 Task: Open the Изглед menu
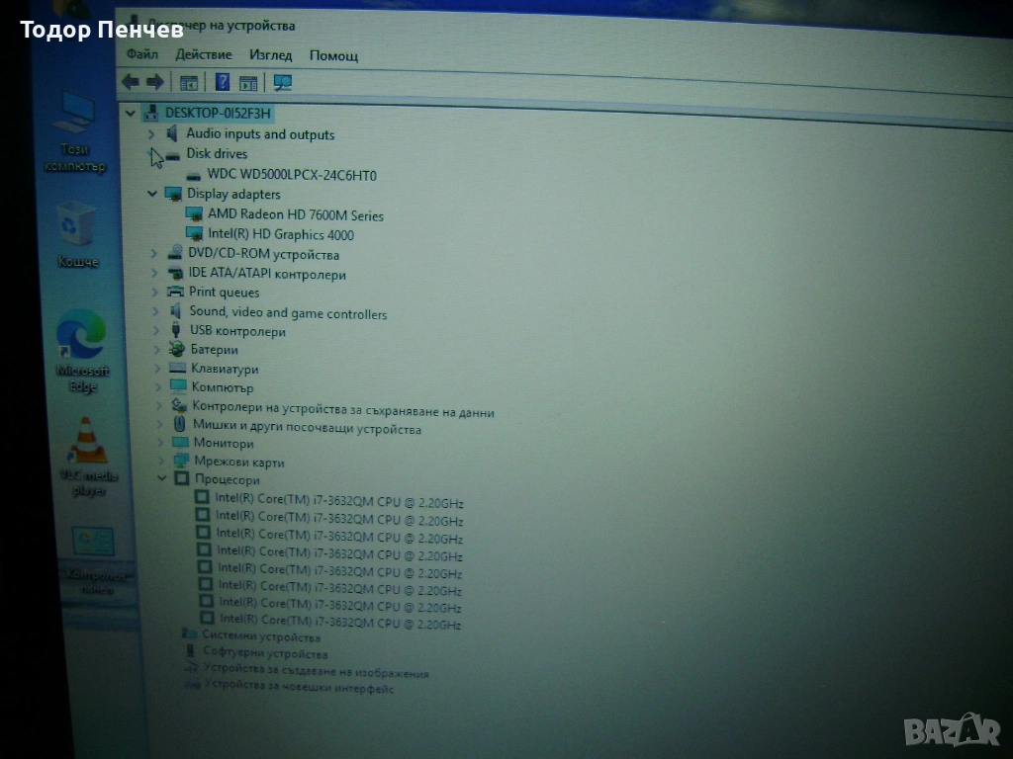pyautogui.click(x=270, y=55)
